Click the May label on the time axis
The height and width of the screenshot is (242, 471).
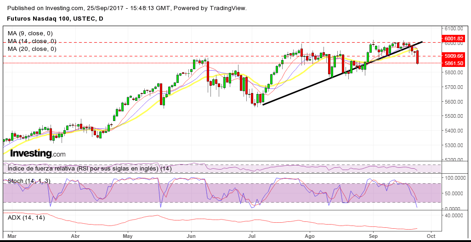pos(128,236)
